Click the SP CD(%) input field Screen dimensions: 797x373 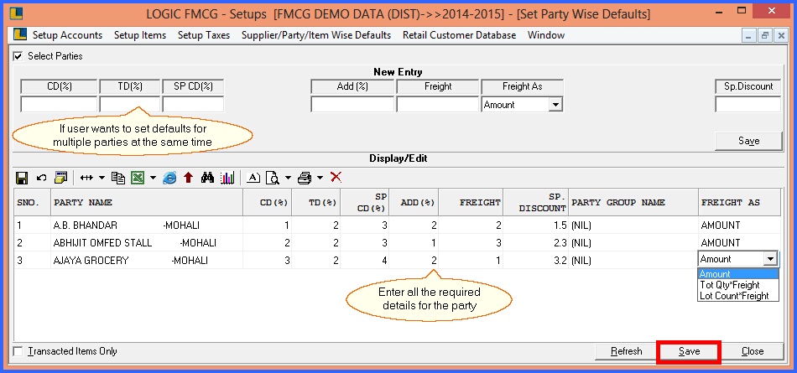click(193, 104)
